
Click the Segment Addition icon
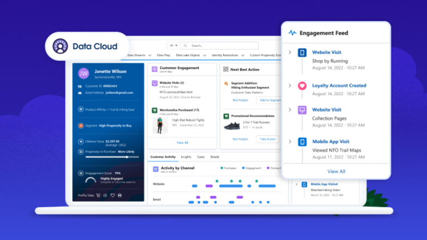[x=226, y=83]
